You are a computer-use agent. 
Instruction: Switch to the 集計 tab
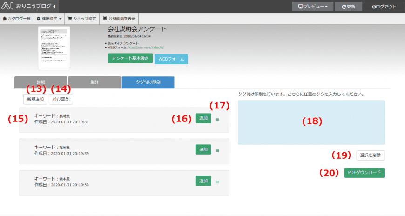click(94, 82)
